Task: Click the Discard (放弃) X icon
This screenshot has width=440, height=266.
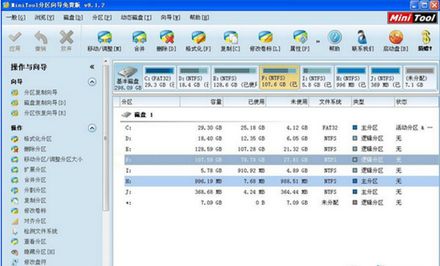Action: [x=66, y=37]
